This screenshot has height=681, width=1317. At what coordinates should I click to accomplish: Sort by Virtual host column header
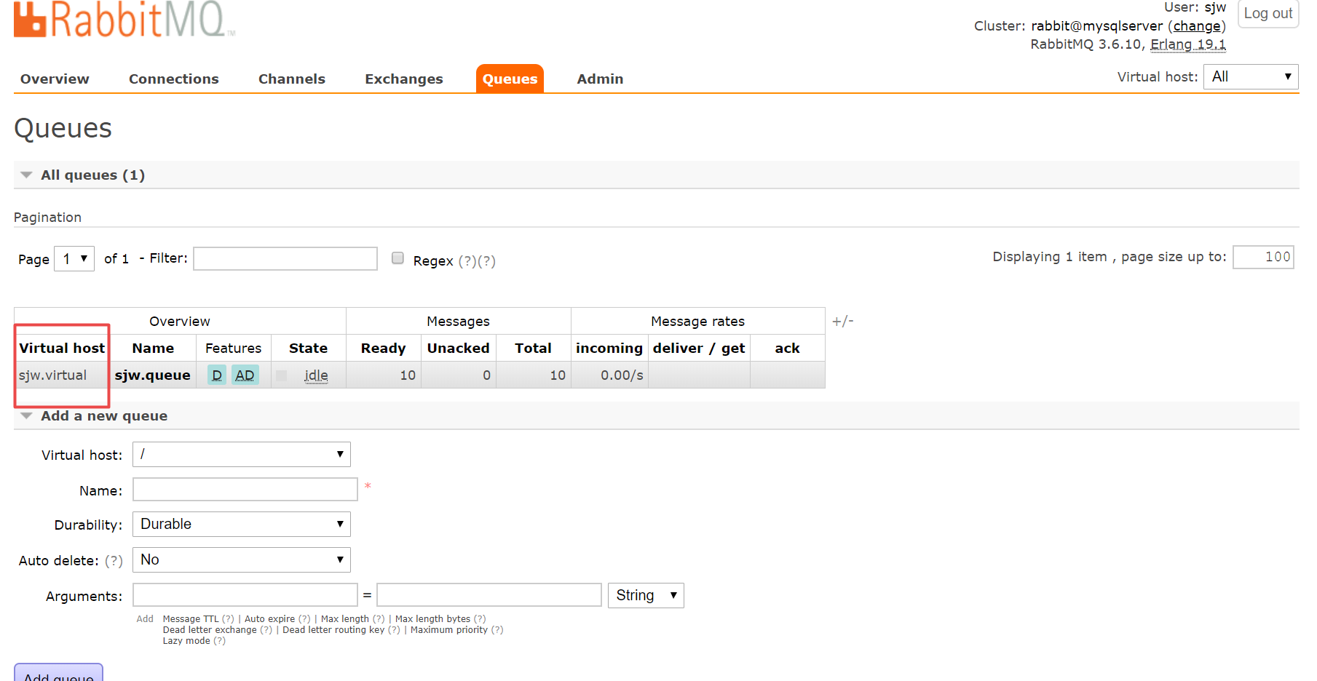click(x=62, y=349)
